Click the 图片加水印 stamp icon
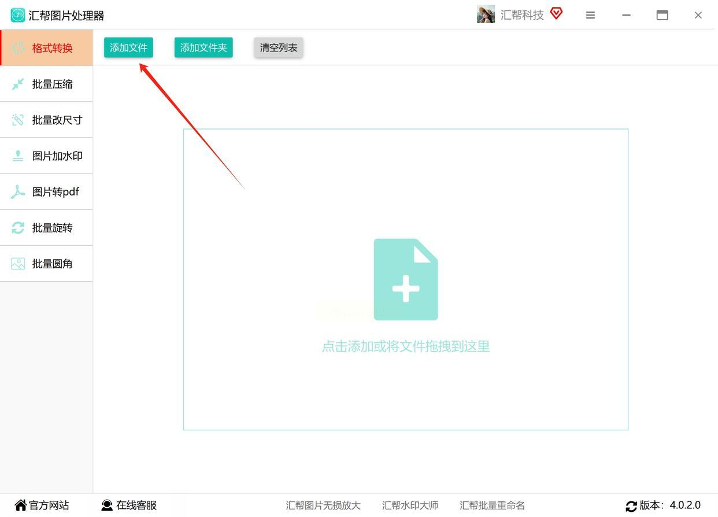The width and height of the screenshot is (718, 517). 18,156
